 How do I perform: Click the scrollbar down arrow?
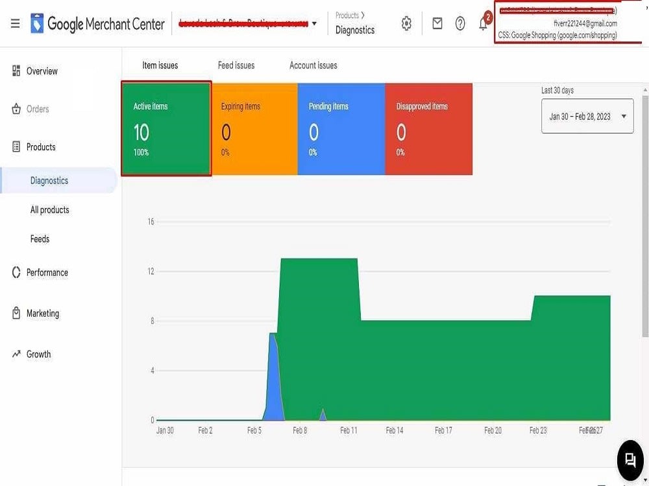coord(645,480)
